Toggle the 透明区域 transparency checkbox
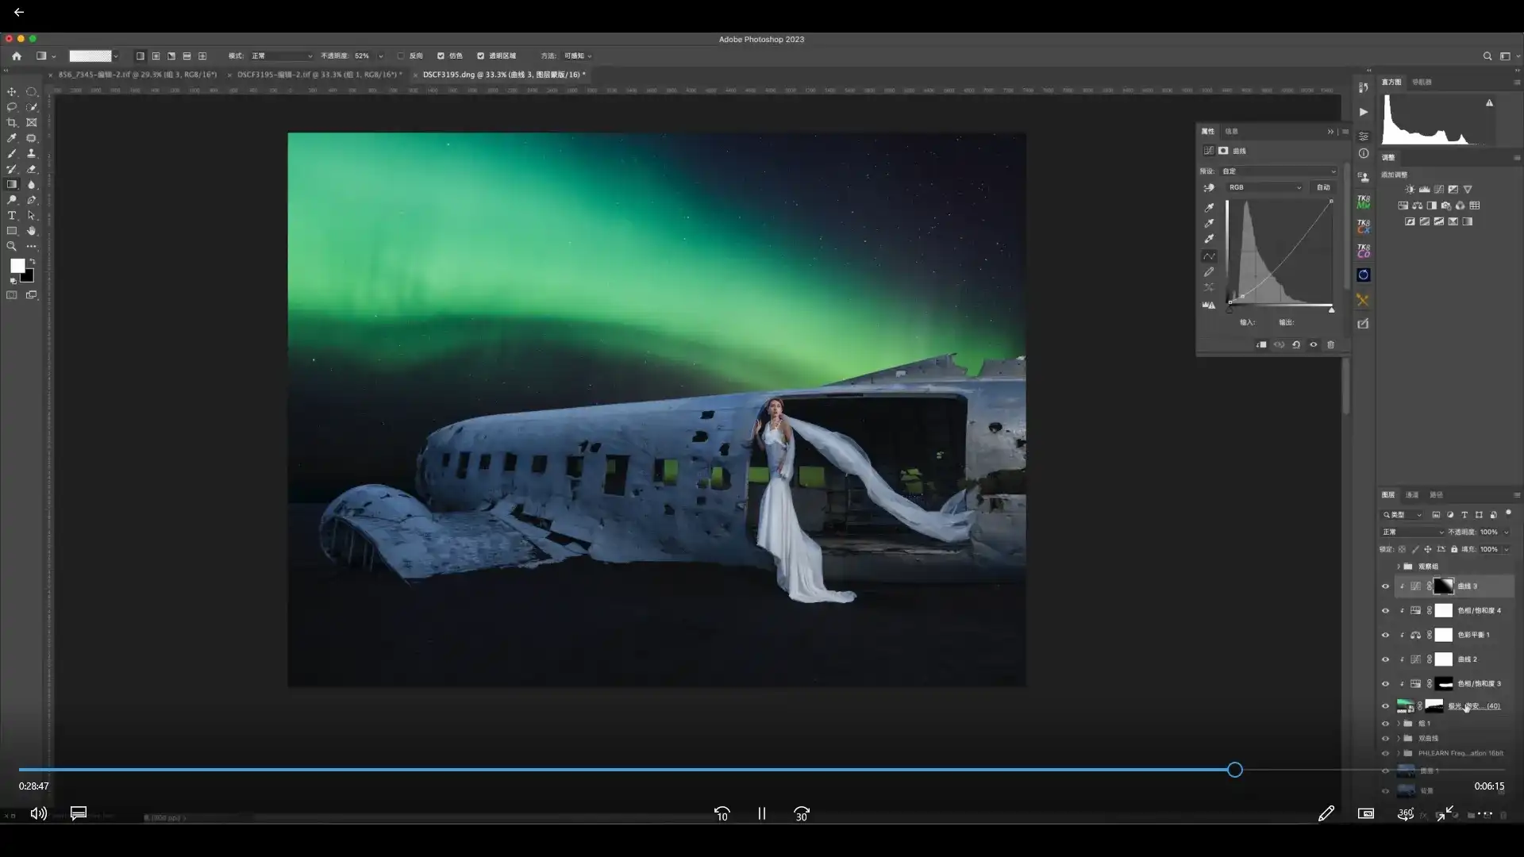 coord(480,56)
